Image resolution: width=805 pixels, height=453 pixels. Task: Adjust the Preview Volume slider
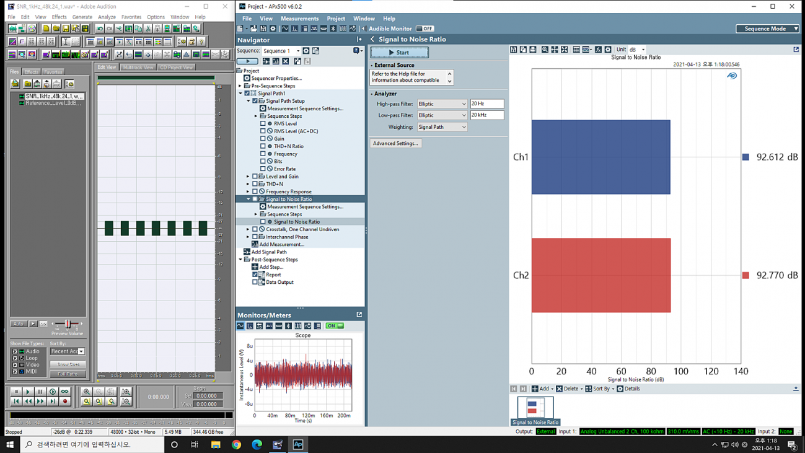point(68,323)
